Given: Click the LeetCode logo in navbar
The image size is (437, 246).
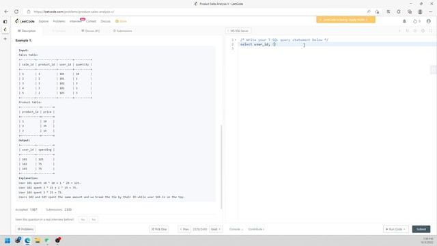Looking at the screenshot, I should click(x=25, y=21).
